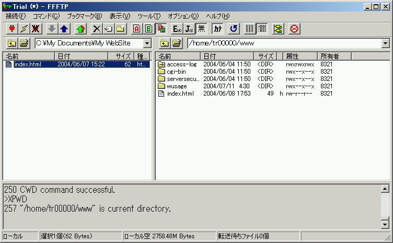Open the remote cgi-bin folder

click(x=176, y=72)
